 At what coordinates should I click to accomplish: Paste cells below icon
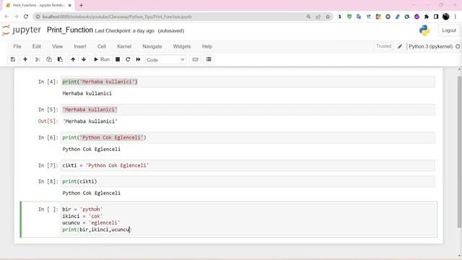(60, 59)
